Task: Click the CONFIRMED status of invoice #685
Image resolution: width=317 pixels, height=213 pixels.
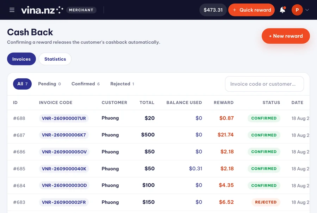Action: pos(264,169)
